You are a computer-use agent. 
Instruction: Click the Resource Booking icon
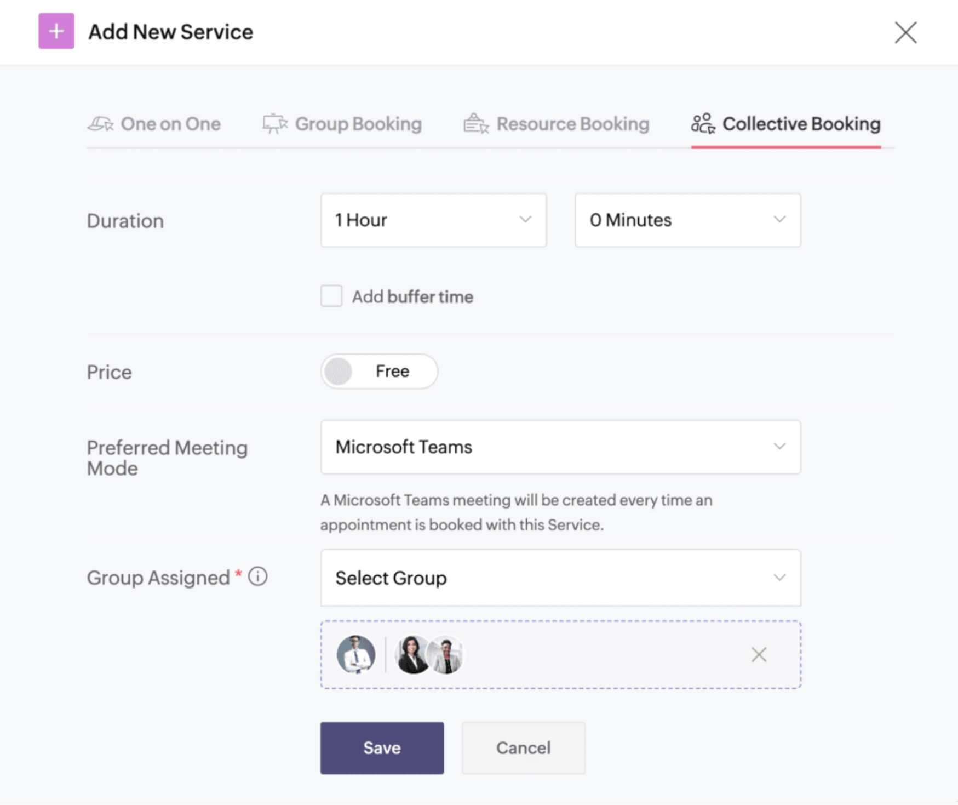click(x=475, y=124)
